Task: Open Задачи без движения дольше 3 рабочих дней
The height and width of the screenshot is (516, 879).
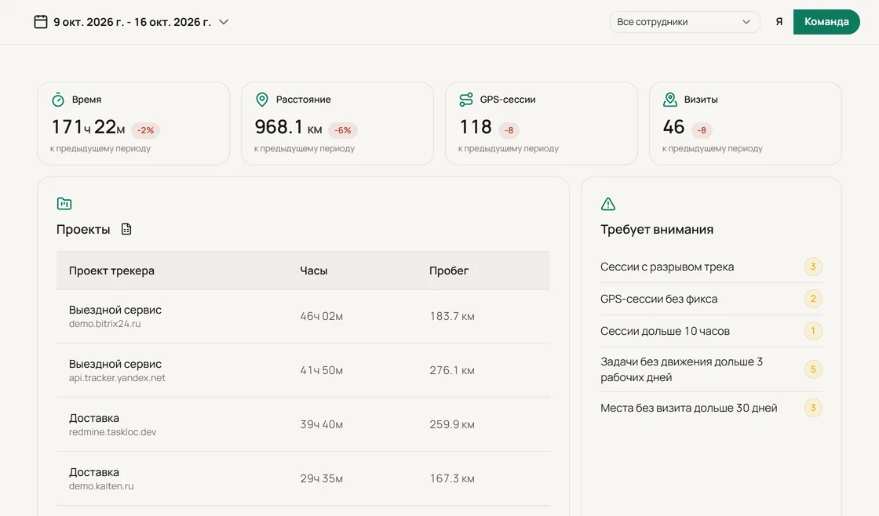Action: (711, 369)
